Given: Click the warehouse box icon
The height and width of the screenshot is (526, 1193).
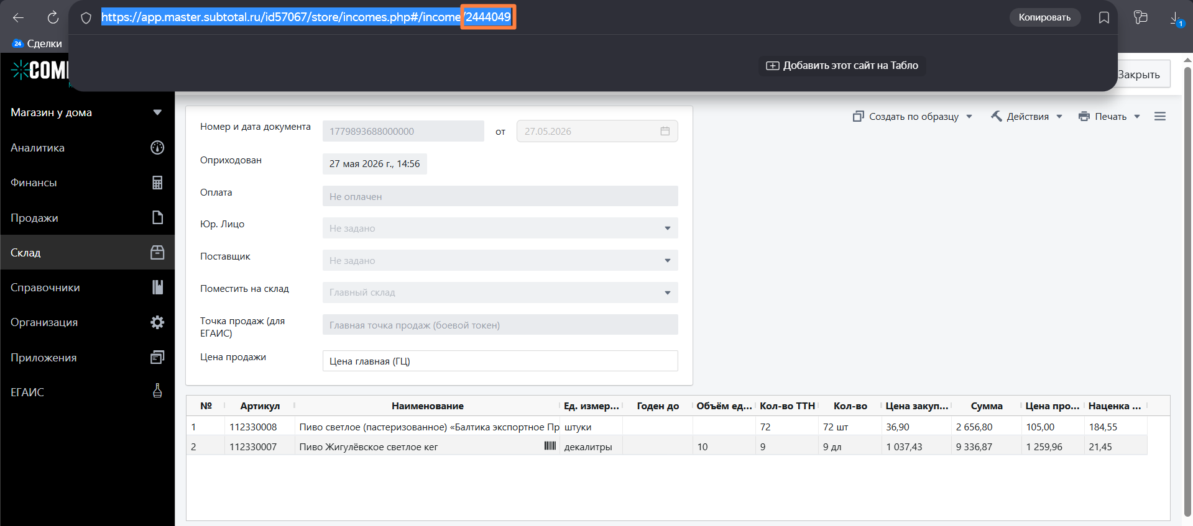Looking at the screenshot, I should tap(157, 252).
